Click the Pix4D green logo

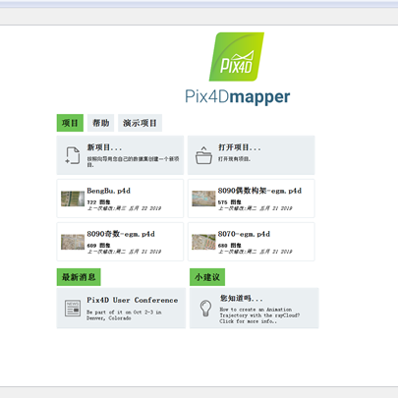click(237, 57)
